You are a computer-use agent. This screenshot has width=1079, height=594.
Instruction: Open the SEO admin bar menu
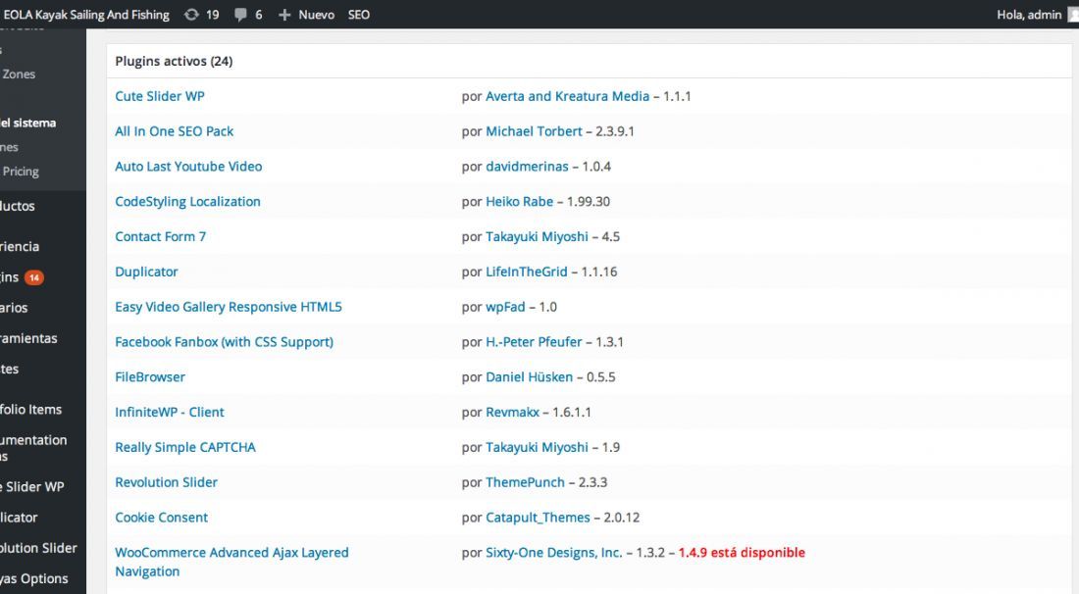click(358, 15)
